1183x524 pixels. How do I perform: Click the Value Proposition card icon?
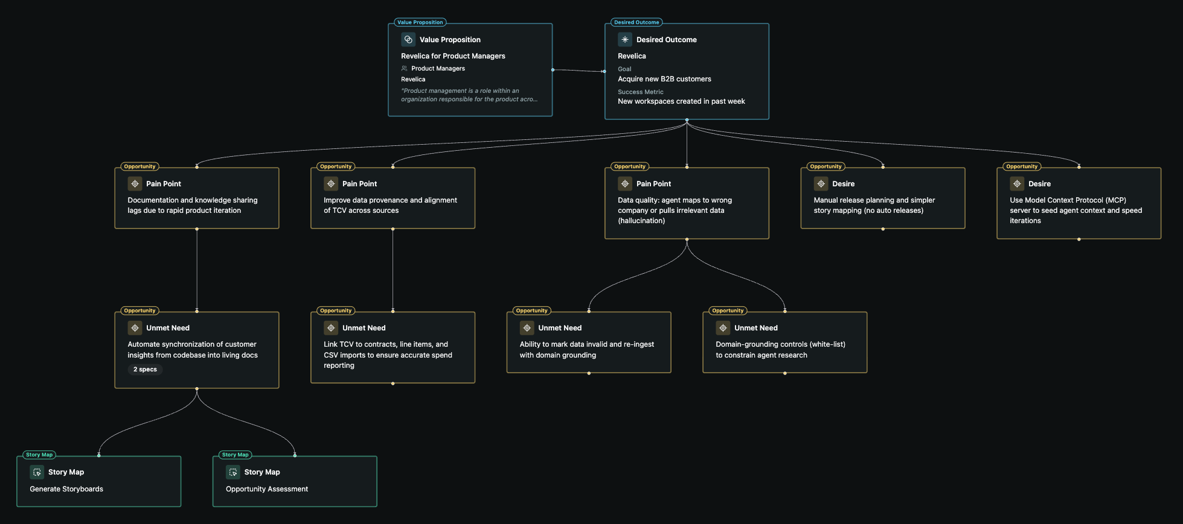pyautogui.click(x=408, y=40)
